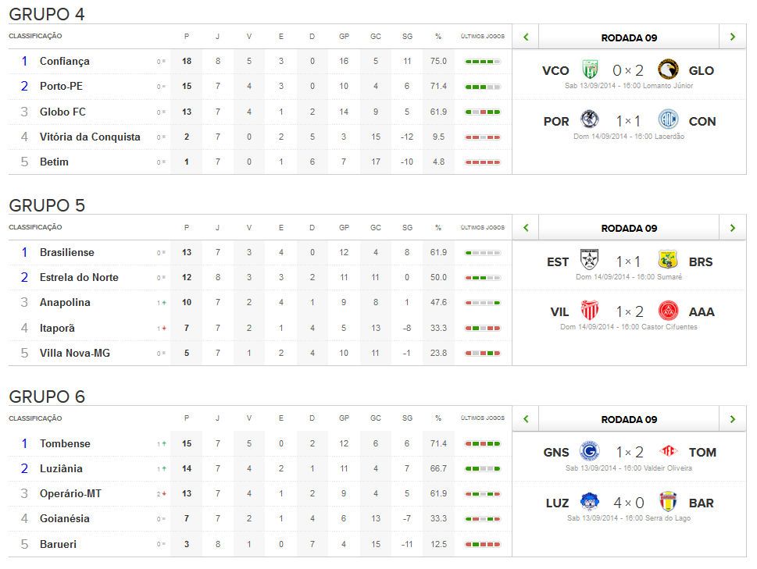Select Tombense in the Grupo 6 table
This screenshot has width=757, height=569.
[x=65, y=443]
